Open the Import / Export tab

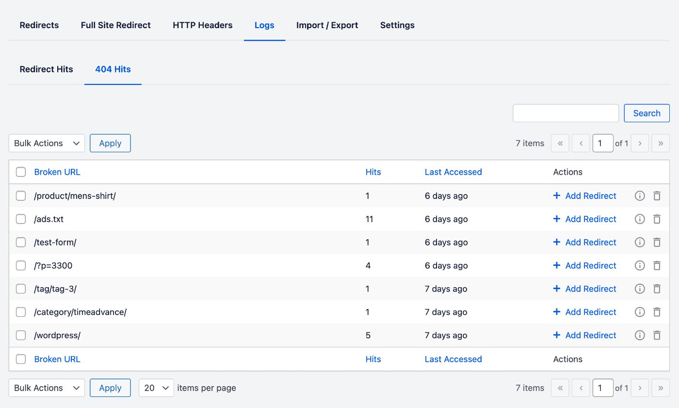coord(327,25)
